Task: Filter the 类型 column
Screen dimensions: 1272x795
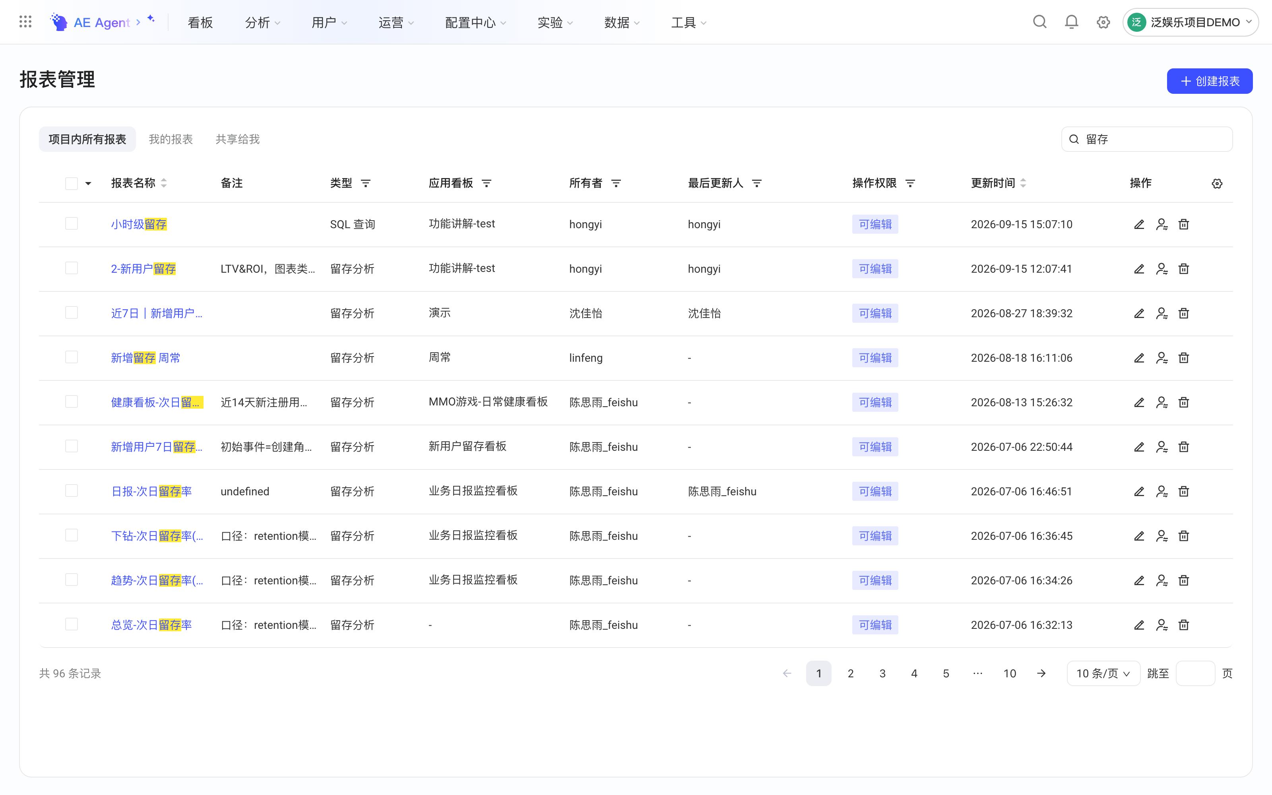Action: point(365,184)
